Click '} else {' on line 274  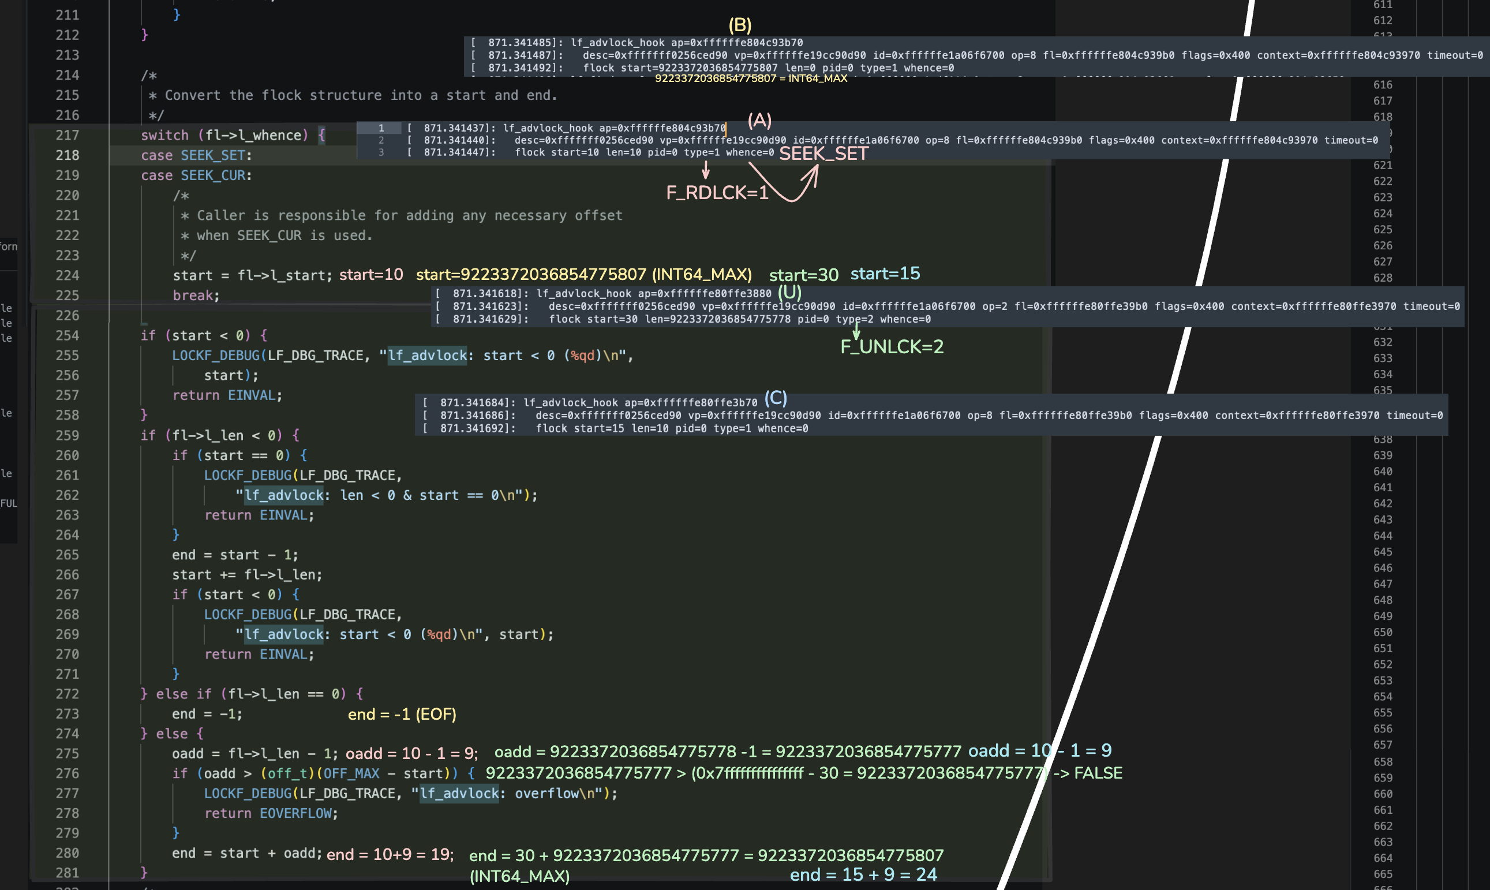pyautogui.click(x=172, y=734)
